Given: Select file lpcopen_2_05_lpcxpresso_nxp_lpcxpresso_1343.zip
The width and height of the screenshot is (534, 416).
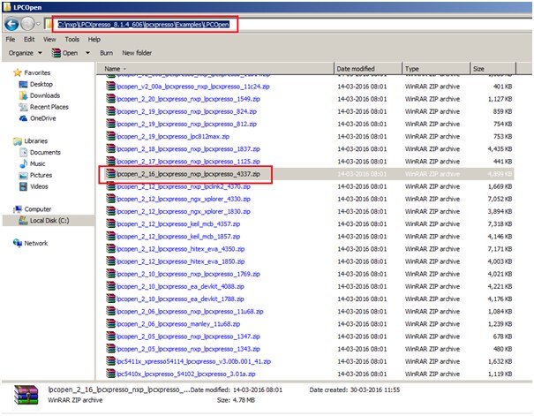Looking at the screenshot, I should pyautogui.click(x=188, y=349).
